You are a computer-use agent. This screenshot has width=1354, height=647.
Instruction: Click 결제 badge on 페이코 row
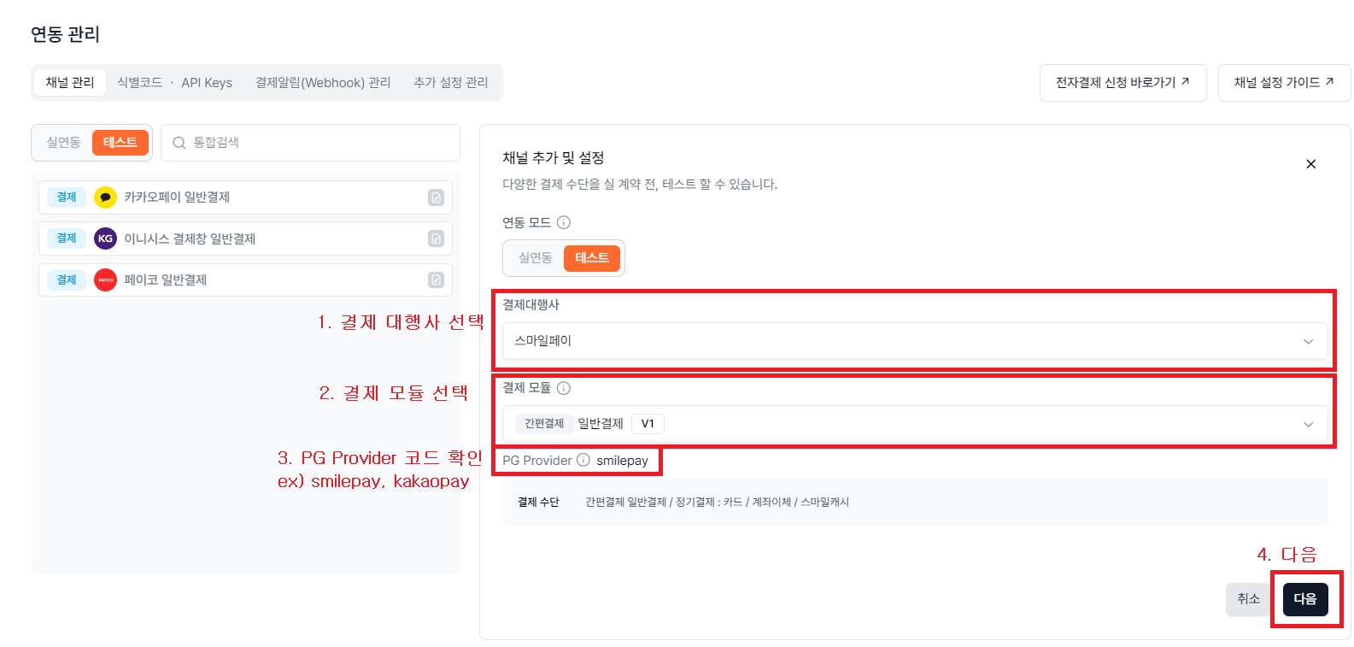click(67, 279)
